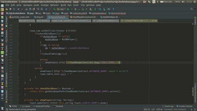
Task: Click the Save All toolbar icon
Action: (x=10, y=9)
